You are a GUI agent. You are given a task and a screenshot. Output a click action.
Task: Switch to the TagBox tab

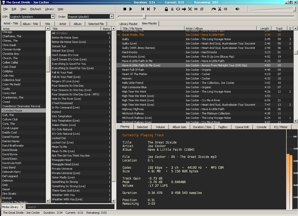[223, 127]
